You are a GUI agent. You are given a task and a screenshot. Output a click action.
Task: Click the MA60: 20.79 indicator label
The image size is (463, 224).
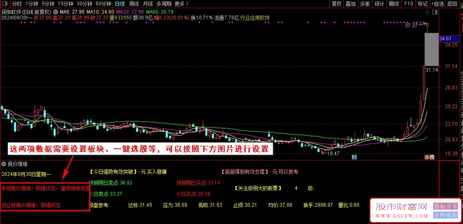pyautogui.click(x=160, y=12)
